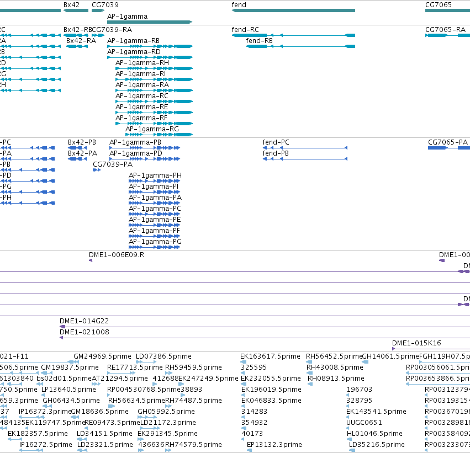Click EST GH05992.5prime
Screen dimensions: 470x453
(166, 412)
